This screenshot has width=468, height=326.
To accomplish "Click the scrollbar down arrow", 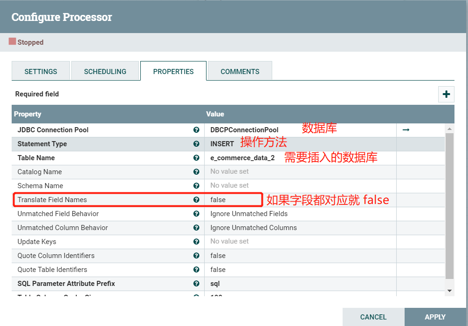I will point(449,290).
